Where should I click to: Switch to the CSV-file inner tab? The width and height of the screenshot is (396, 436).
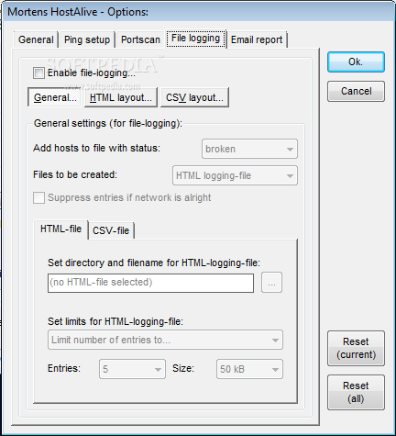pos(111,230)
